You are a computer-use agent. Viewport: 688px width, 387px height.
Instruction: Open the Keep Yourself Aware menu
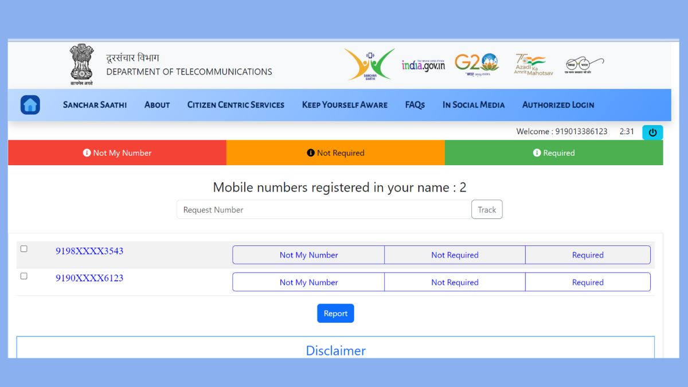pos(345,105)
